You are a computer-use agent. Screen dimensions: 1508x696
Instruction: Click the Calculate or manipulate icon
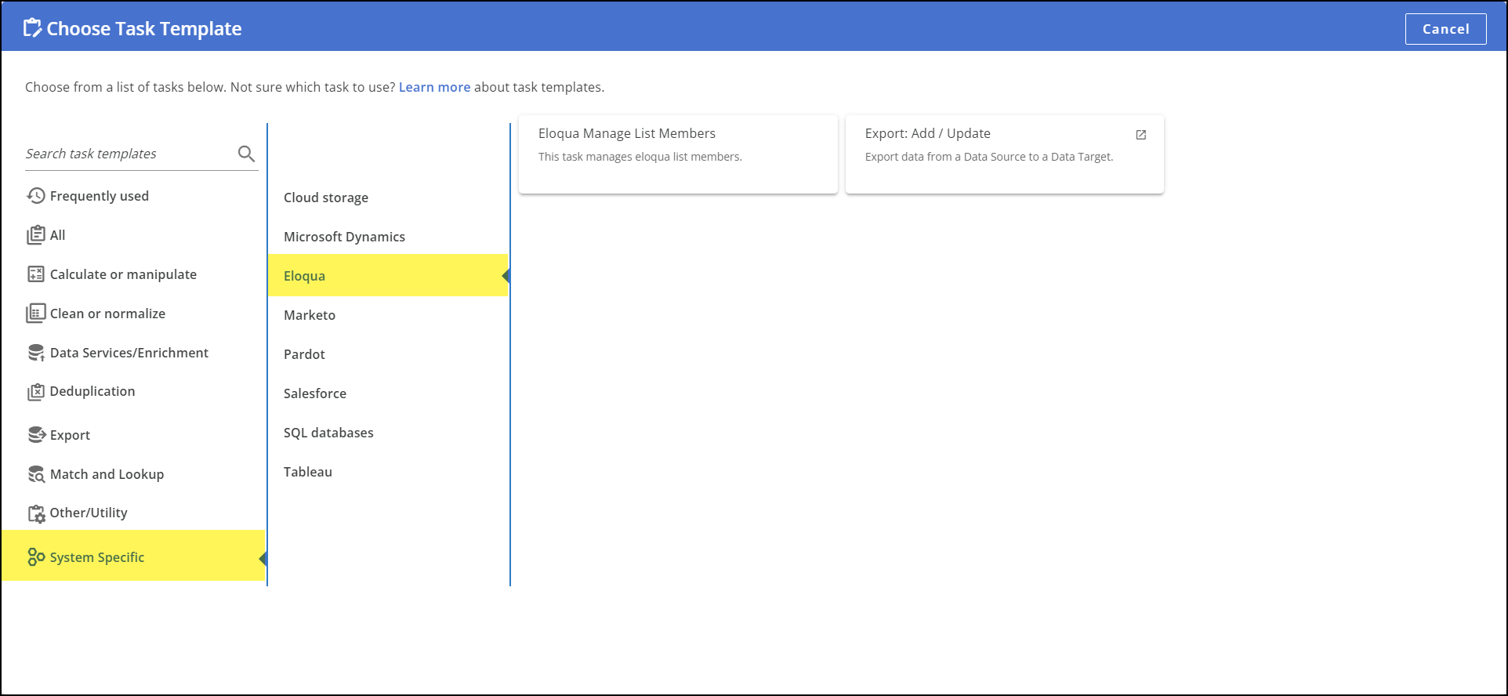click(x=36, y=274)
